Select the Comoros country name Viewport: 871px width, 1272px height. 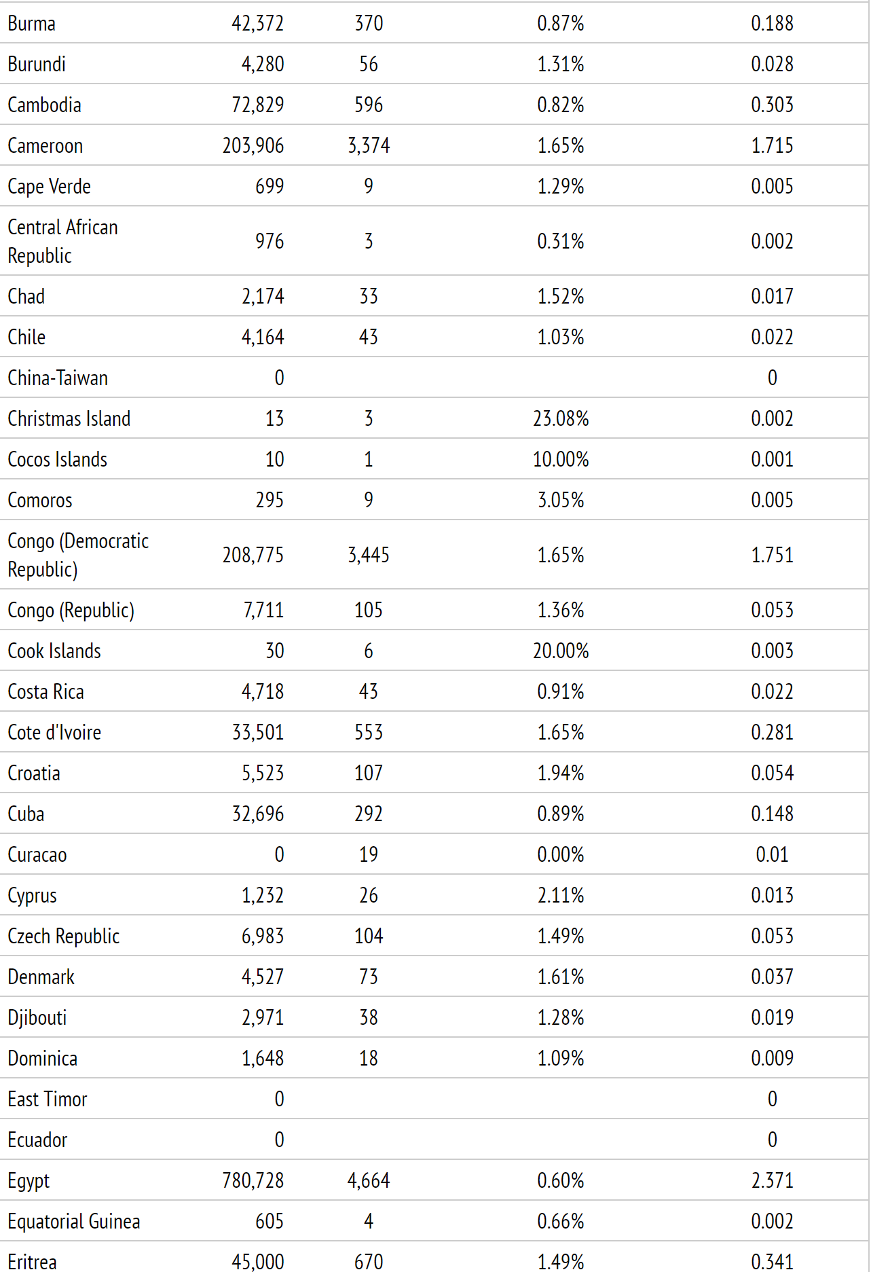tap(40, 501)
